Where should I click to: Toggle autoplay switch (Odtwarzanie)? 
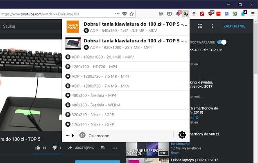point(222,42)
